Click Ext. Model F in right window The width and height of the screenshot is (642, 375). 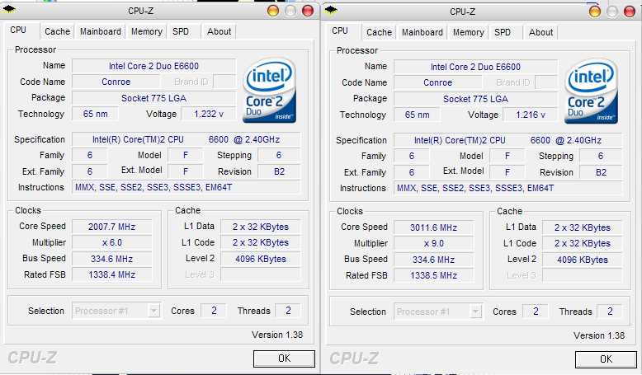tap(507, 172)
